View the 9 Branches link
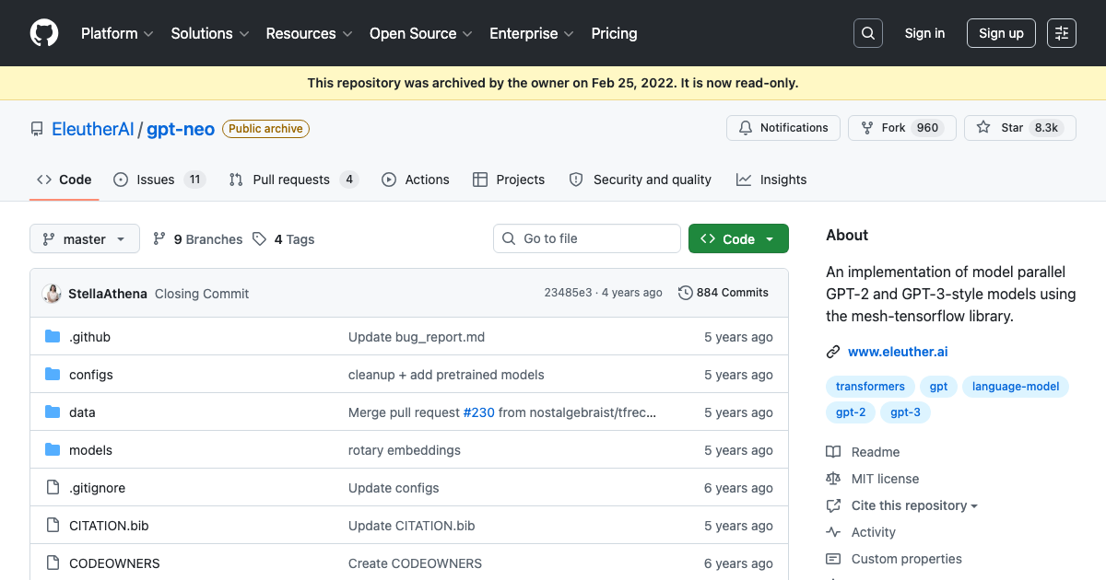The height and width of the screenshot is (580, 1106). tap(198, 239)
